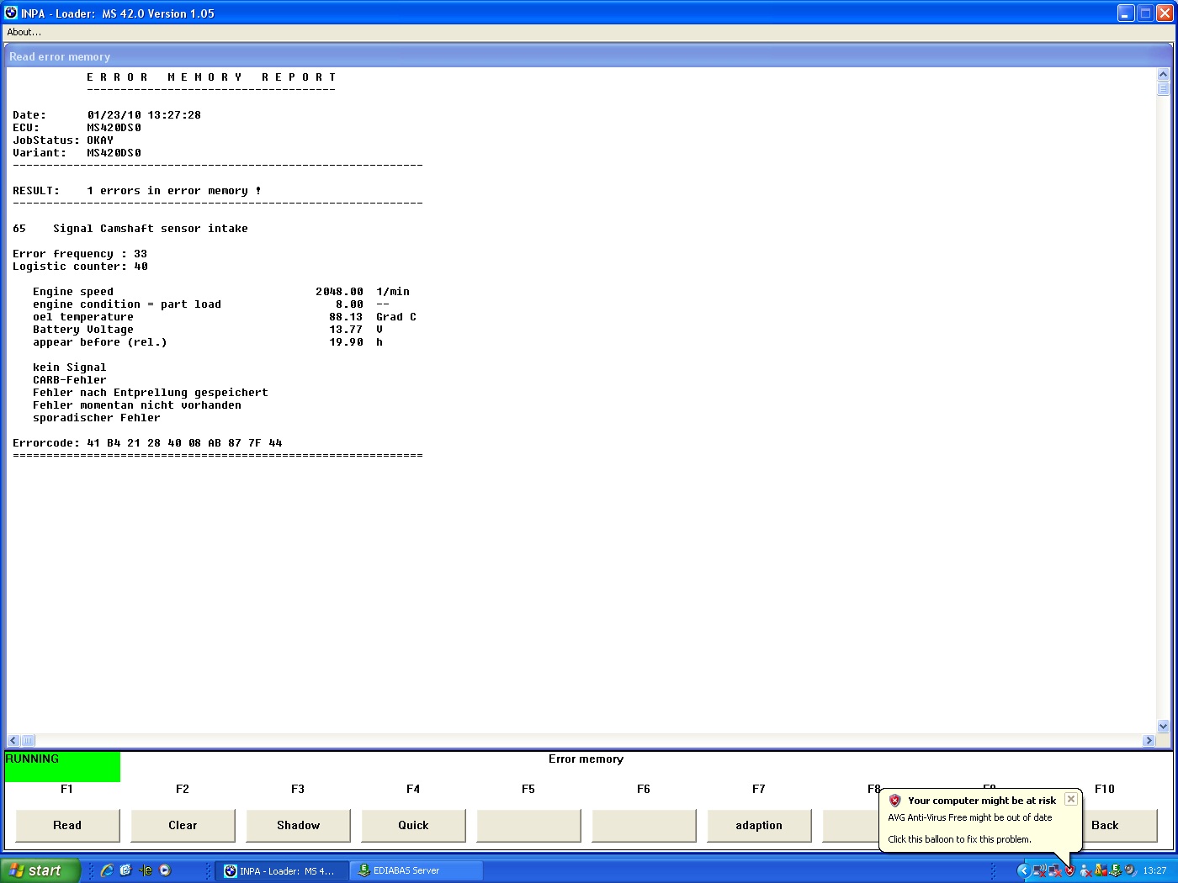This screenshot has width=1178, height=883.
Task: Click the disconnected wireless network tray icon
Action: click(1039, 870)
